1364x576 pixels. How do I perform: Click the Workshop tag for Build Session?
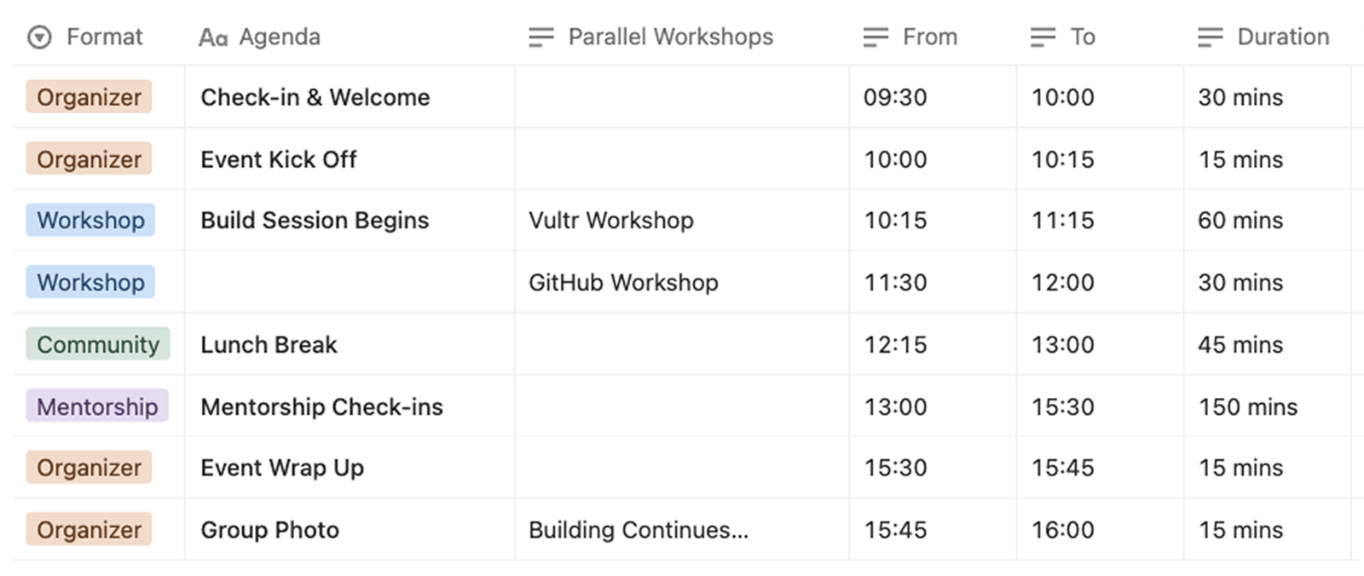[90, 220]
